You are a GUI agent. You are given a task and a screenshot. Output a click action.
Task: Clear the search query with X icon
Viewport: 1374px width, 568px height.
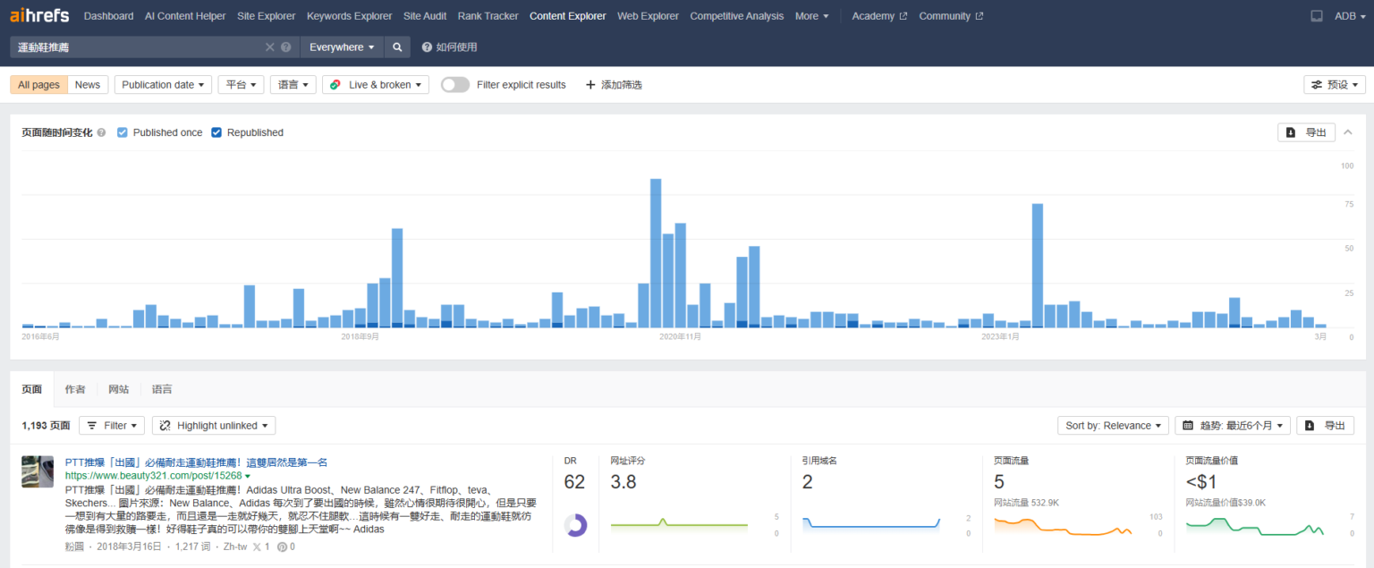270,47
